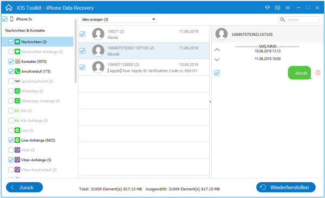325x198 pixels.
Task: Click the Kik icon
Action: (17, 110)
